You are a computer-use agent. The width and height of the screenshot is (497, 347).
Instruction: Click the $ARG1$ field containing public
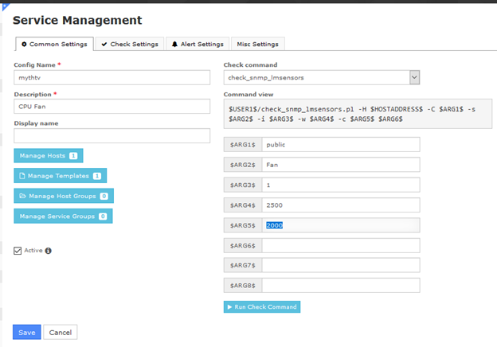point(340,144)
